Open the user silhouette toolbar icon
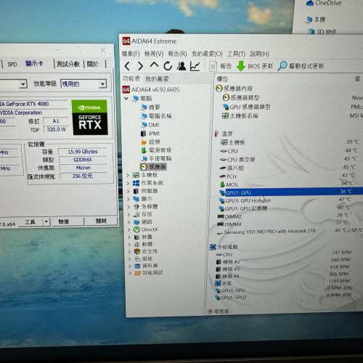The image size is (363, 363). pos(181,66)
